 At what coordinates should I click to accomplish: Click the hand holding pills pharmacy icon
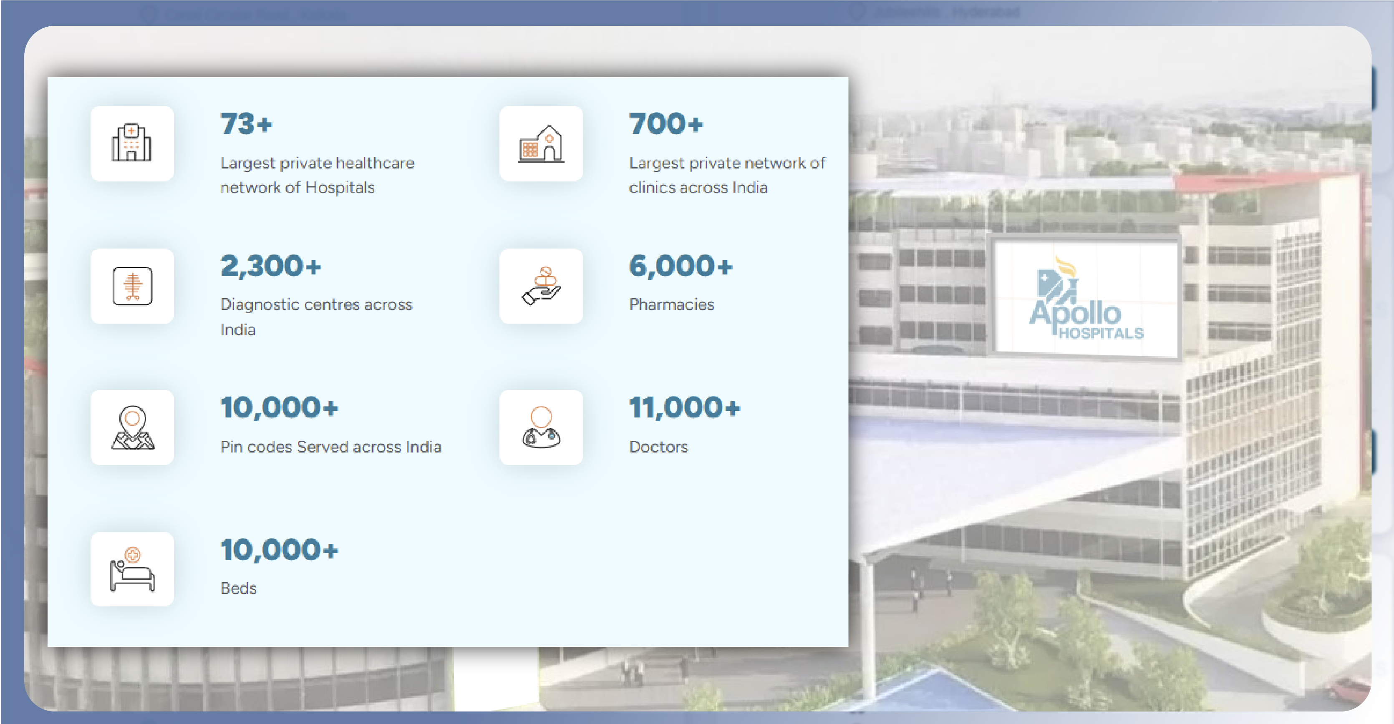point(541,286)
